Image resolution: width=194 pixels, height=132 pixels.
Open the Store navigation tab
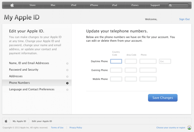coord(32,5)
